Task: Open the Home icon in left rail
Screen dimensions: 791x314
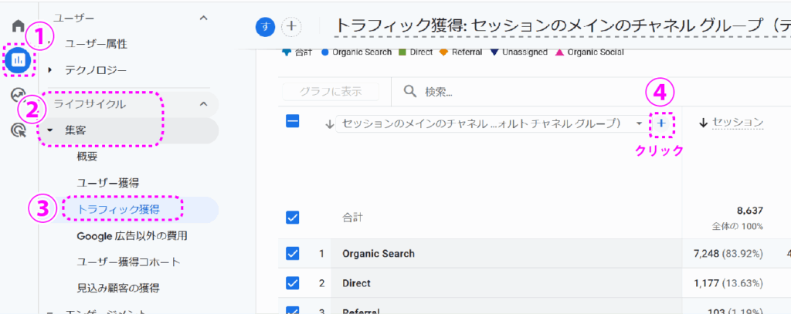Action: [x=18, y=25]
